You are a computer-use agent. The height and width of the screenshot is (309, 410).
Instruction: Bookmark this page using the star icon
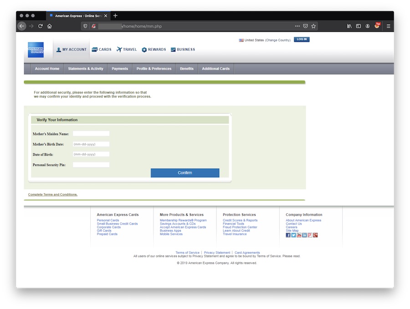click(313, 26)
